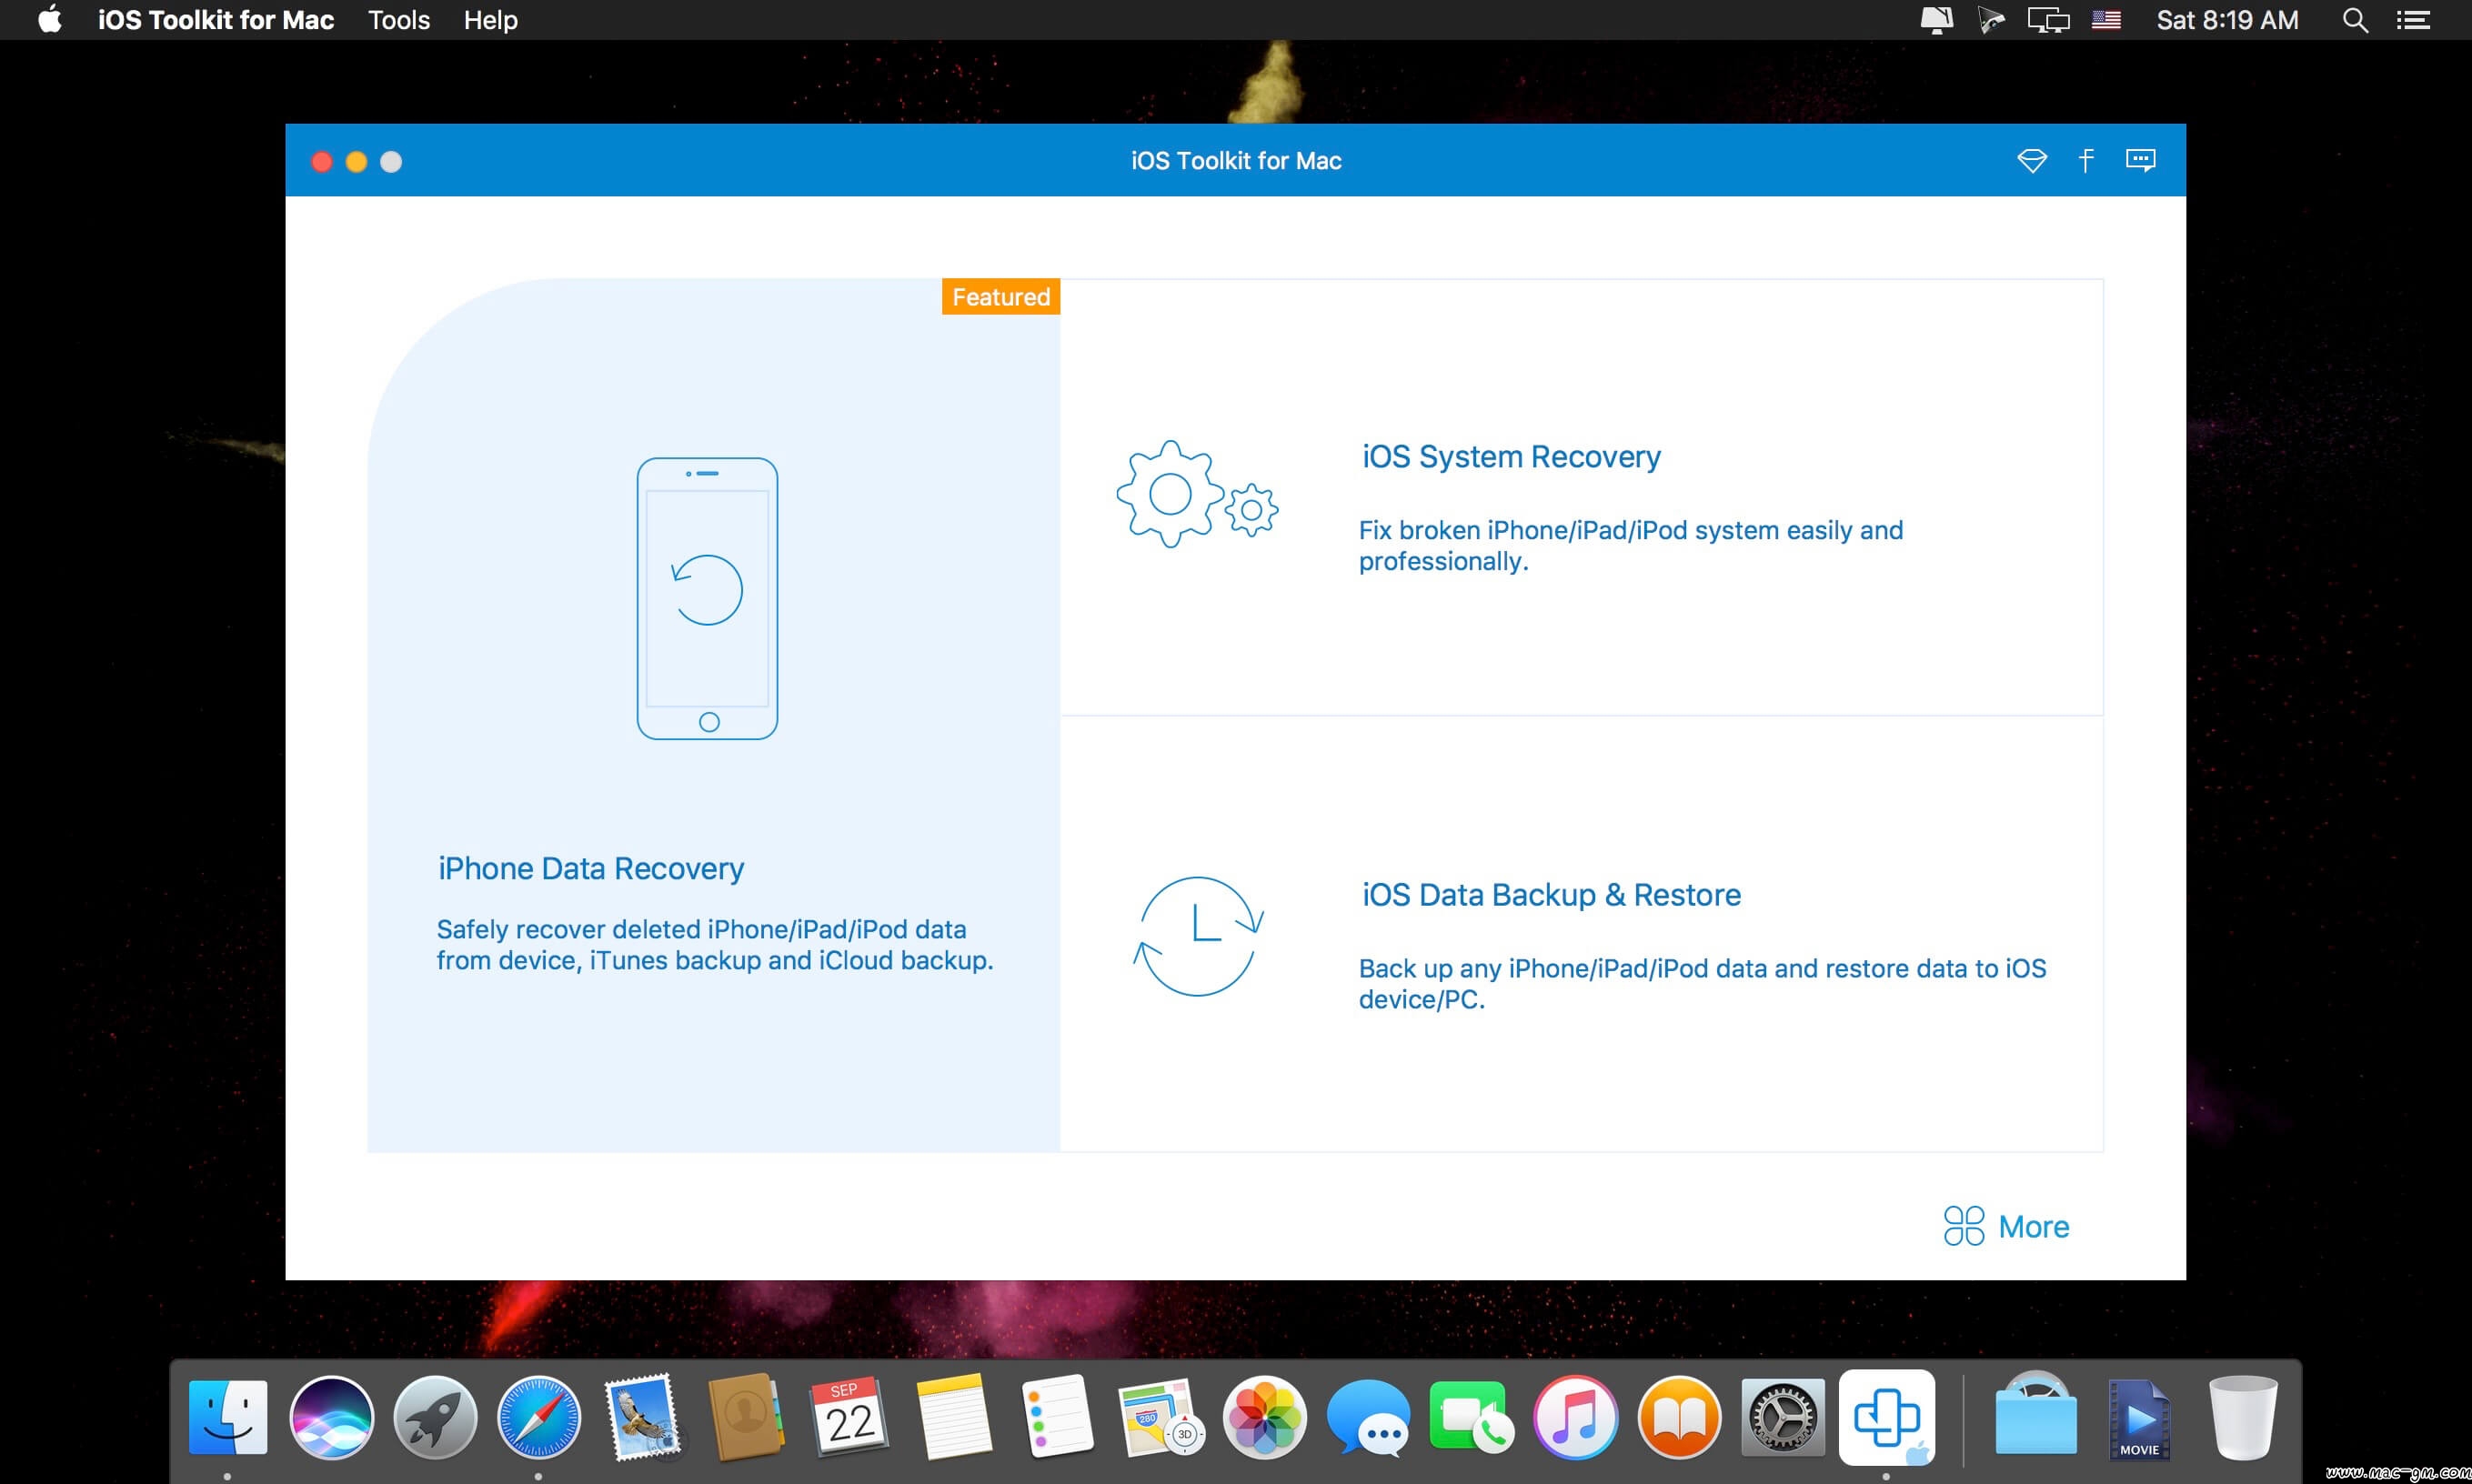The image size is (2472, 1484).
Task: Click 'Back up any iPhone/iPad/iPod data' description
Action: click(x=1702, y=983)
